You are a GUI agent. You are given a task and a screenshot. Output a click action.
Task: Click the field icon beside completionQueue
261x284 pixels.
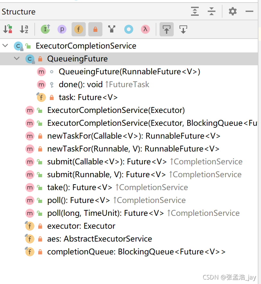click(x=30, y=252)
